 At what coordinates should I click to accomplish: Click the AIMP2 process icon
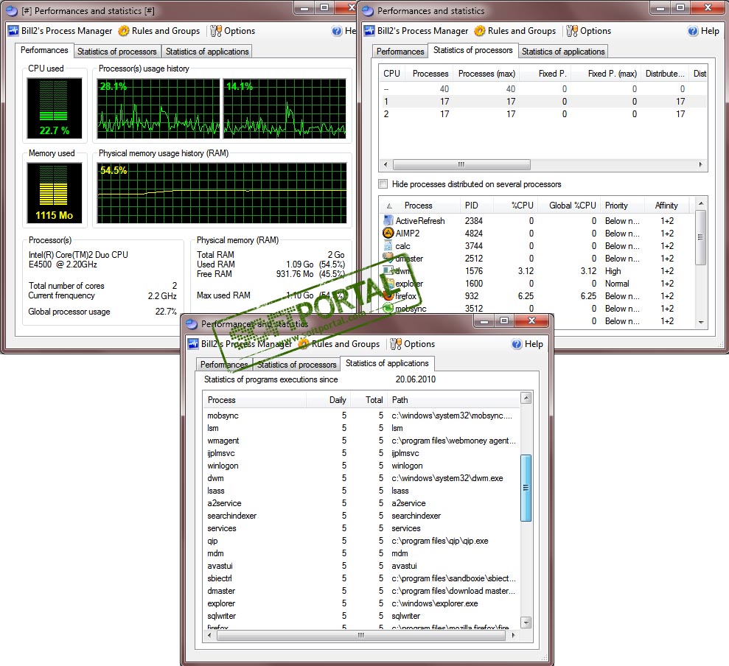[388, 233]
